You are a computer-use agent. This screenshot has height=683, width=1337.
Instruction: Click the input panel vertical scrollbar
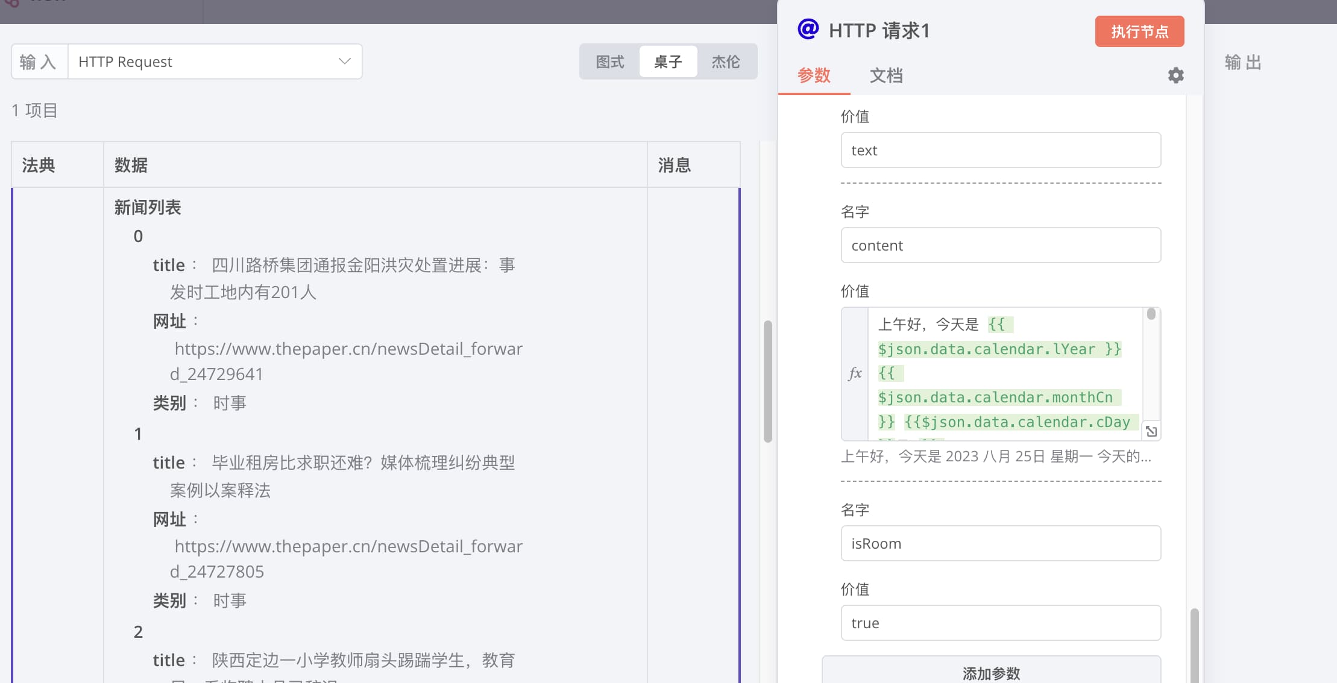coord(767,381)
